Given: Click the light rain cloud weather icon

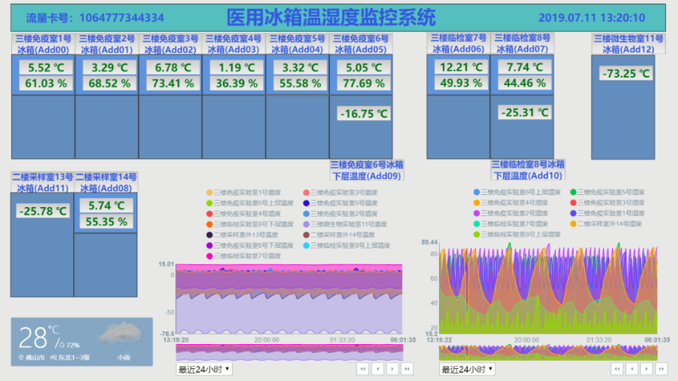Looking at the screenshot, I should pos(121,334).
